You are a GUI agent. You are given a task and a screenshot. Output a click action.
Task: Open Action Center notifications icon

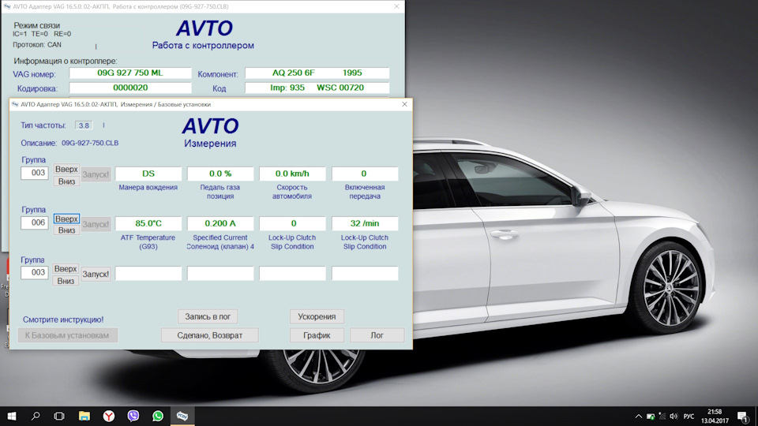click(x=743, y=417)
